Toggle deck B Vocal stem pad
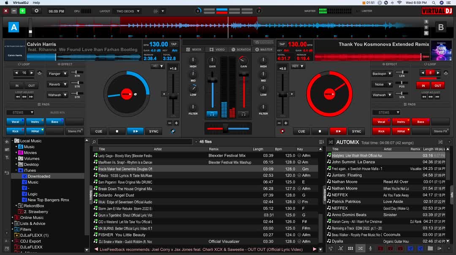 tap(381, 122)
